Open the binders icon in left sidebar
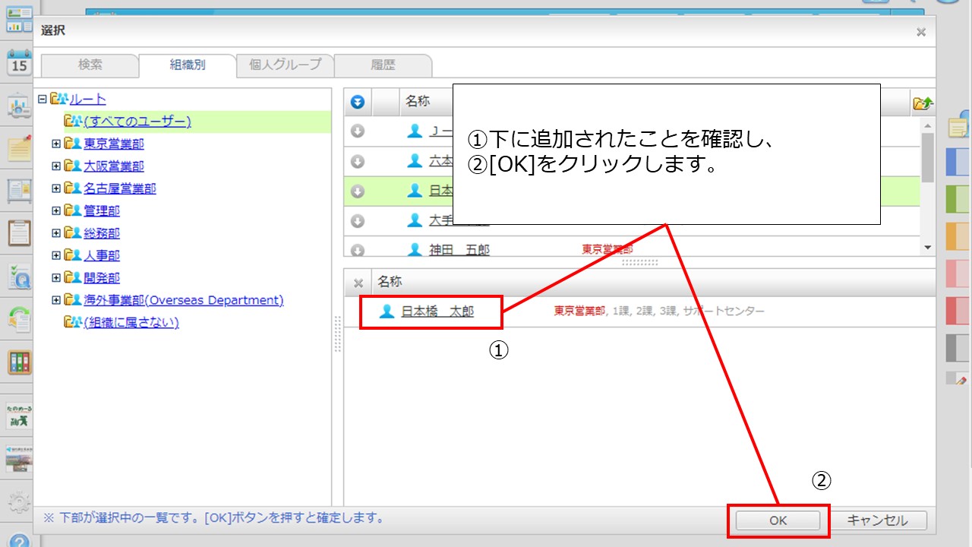 click(18, 362)
